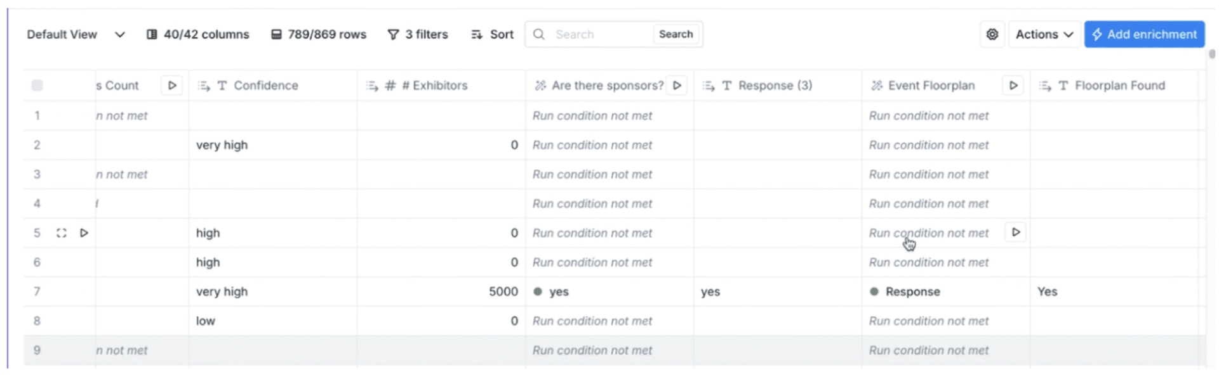Select the Confidence column header
Image resolution: width=1219 pixels, height=377 pixels.
[265, 86]
